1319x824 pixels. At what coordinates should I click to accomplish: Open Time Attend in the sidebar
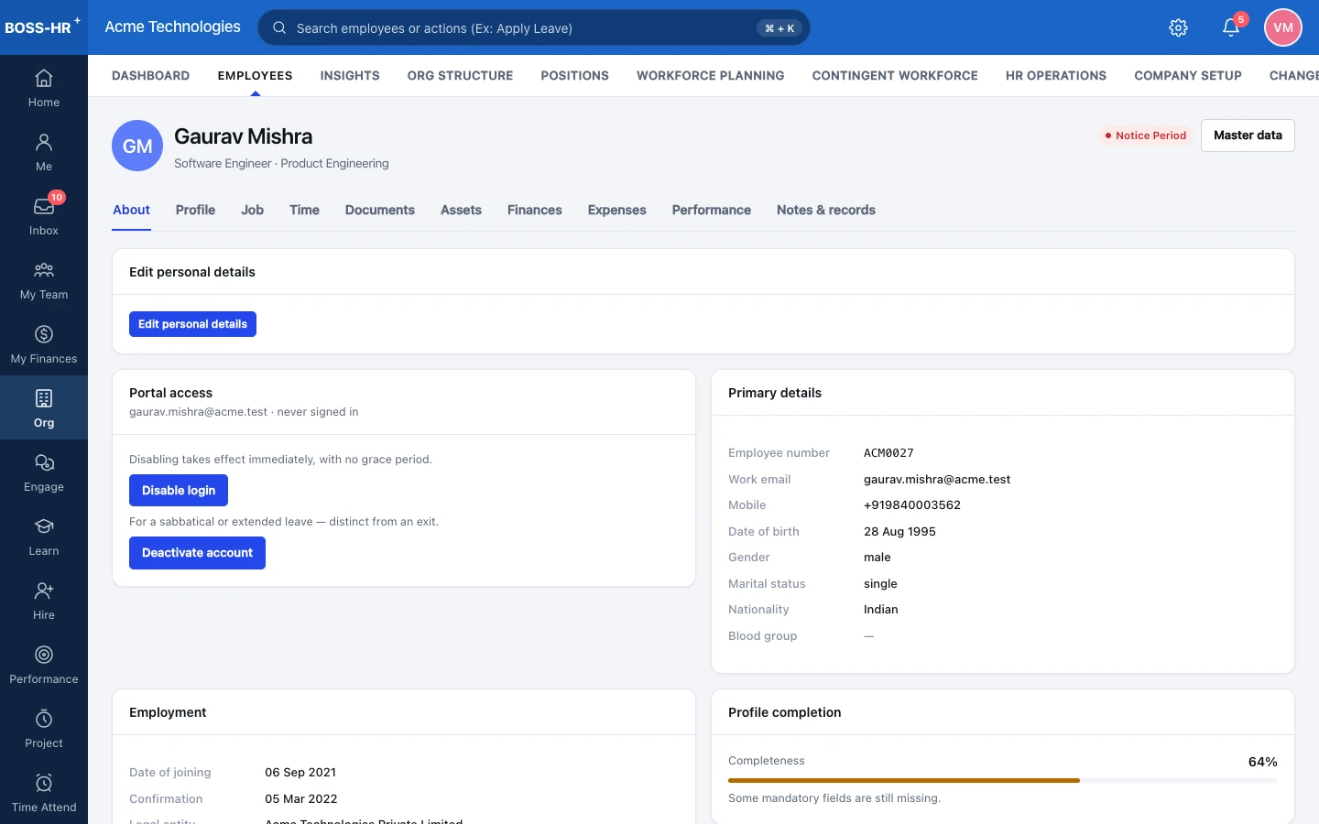coord(44,793)
